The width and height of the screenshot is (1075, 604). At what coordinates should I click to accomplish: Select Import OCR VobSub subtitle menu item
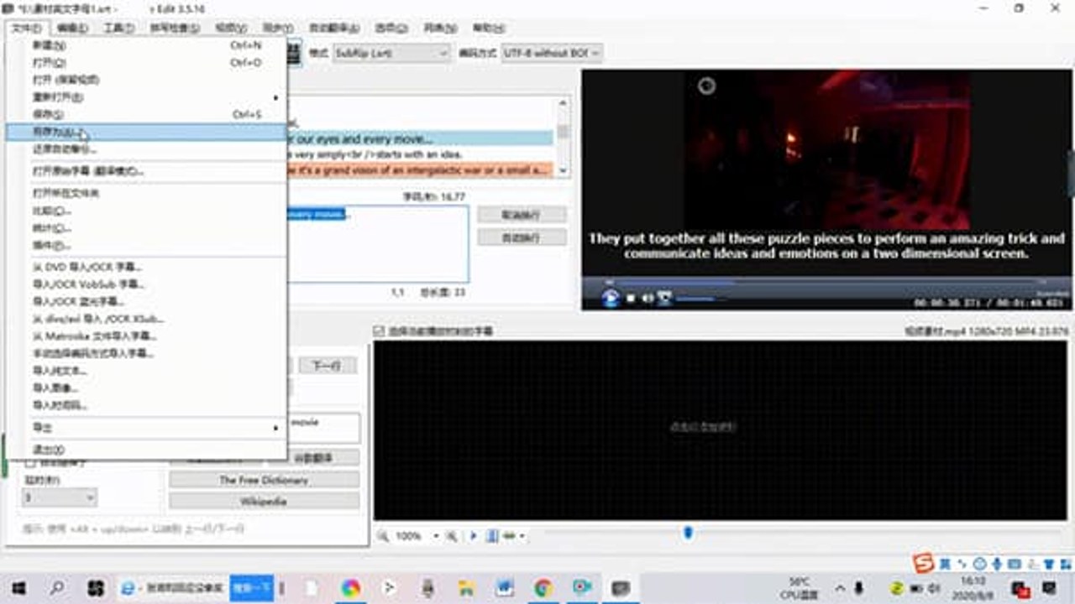click(x=146, y=284)
